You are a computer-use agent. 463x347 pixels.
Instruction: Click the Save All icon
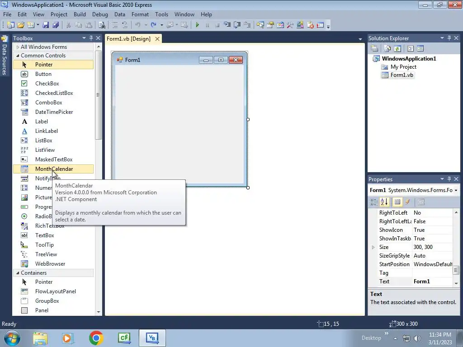(56, 25)
